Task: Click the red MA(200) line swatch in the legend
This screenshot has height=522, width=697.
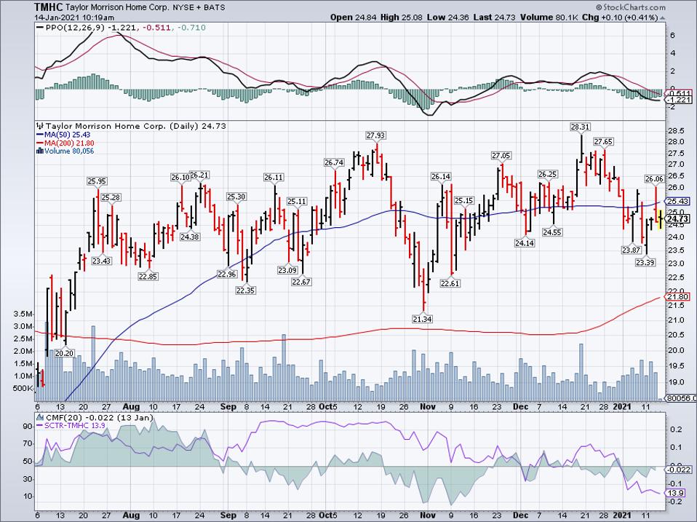Action: click(40, 143)
